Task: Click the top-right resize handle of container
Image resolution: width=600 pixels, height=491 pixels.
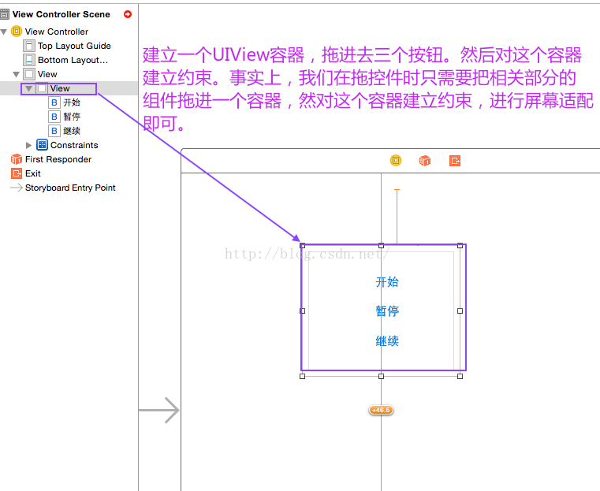Action: [x=460, y=246]
